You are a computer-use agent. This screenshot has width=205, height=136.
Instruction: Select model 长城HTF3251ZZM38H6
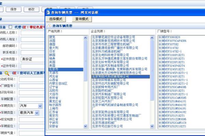173,119
